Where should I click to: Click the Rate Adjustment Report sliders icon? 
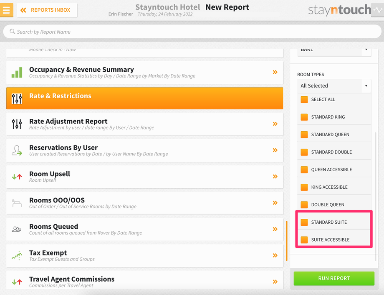tap(17, 124)
